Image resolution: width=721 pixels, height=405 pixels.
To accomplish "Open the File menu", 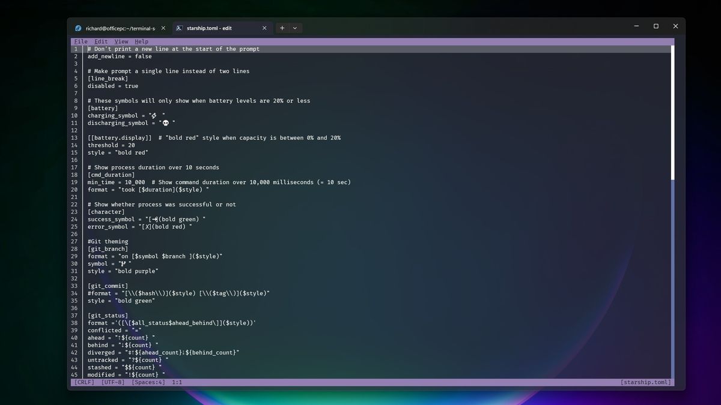I will click(80, 41).
